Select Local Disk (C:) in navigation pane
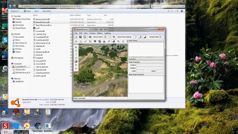The width and height of the screenshot is (238, 134). point(19,67)
